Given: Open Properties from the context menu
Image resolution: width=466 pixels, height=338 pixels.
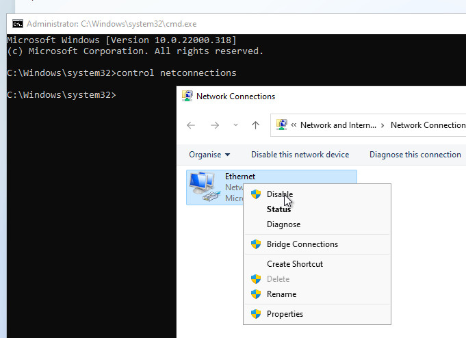Looking at the screenshot, I should (x=285, y=314).
